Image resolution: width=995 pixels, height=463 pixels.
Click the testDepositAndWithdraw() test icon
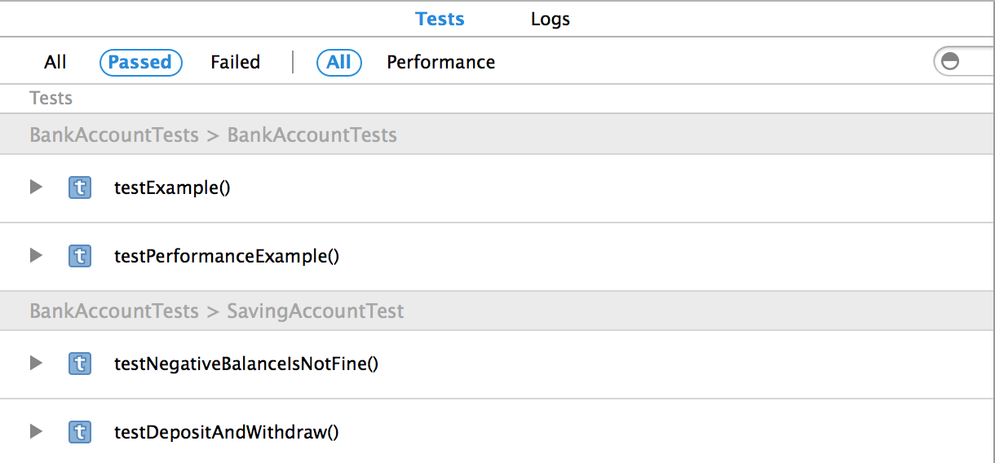[x=79, y=432]
